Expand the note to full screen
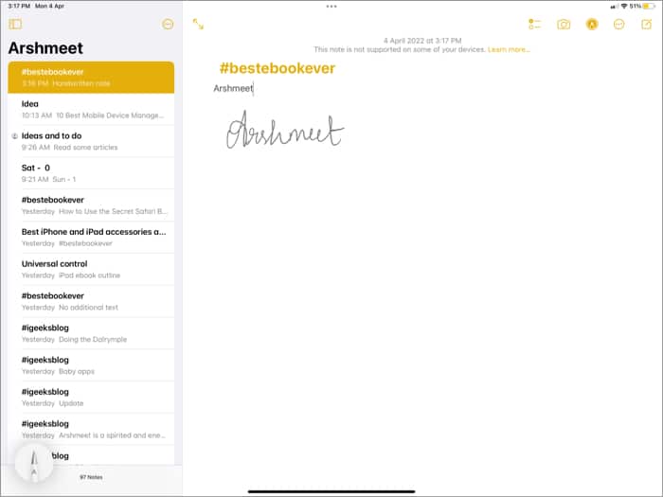The width and height of the screenshot is (663, 497). (x=198, y=24)
